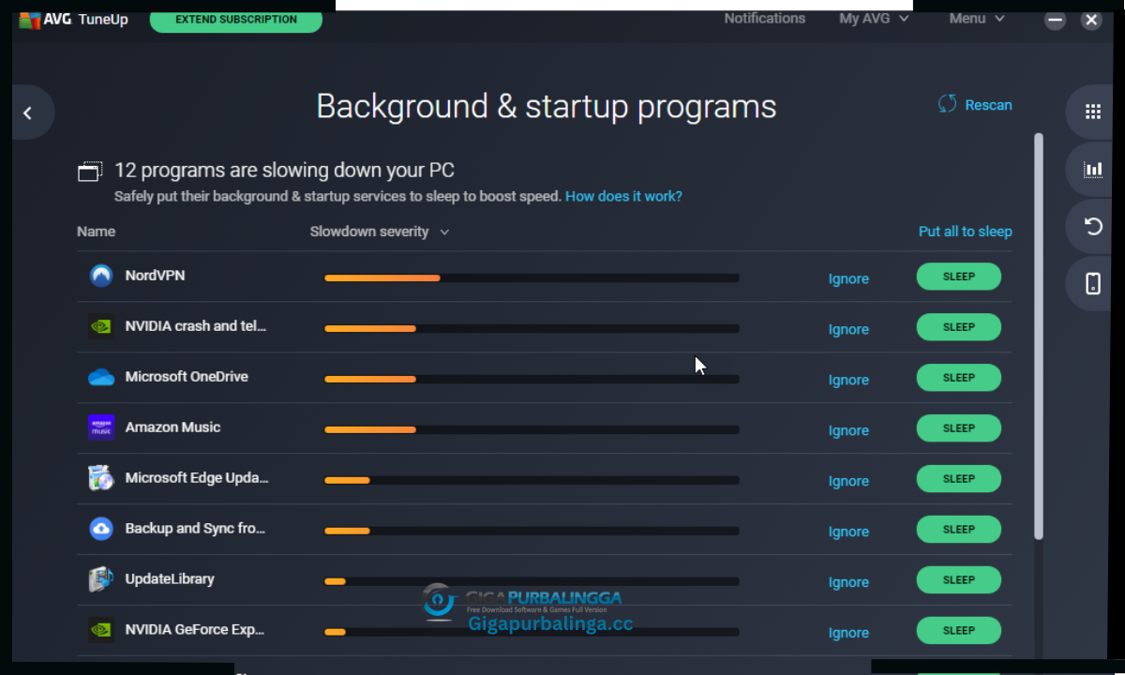1125x675 pixels.
Task: Click the UpdateLibrary icon
Action: tap(101, 579)
